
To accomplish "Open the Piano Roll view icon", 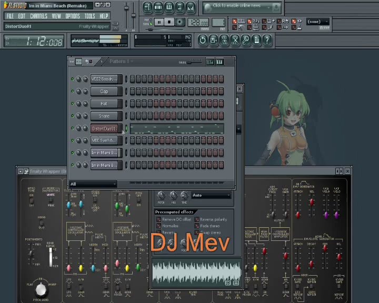I will pos(169,7).
